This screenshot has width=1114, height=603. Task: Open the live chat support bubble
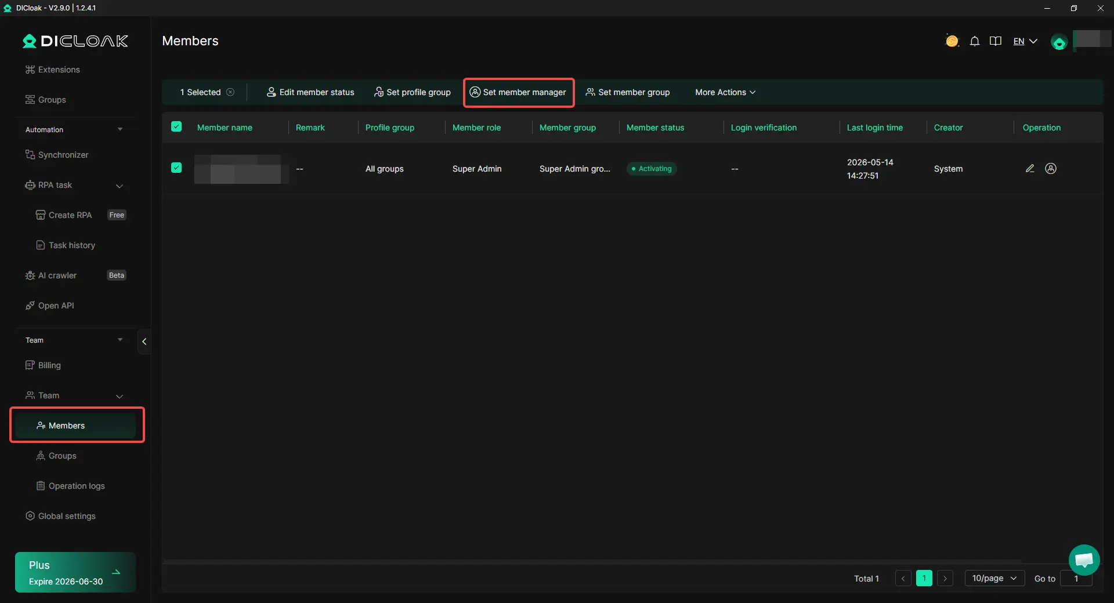click(x=1084, y=560)
